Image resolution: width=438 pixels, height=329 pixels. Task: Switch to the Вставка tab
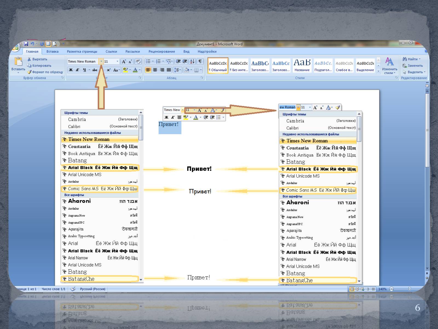(52, 52)
